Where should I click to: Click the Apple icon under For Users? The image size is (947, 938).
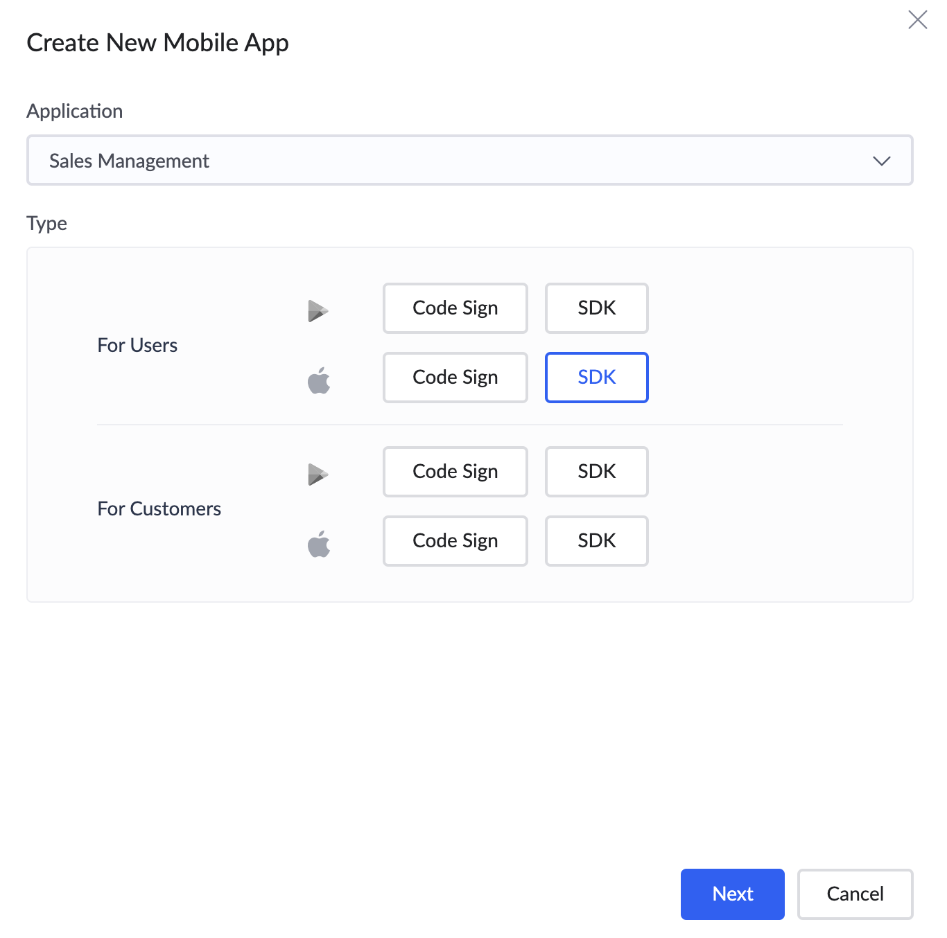point(319,380)
